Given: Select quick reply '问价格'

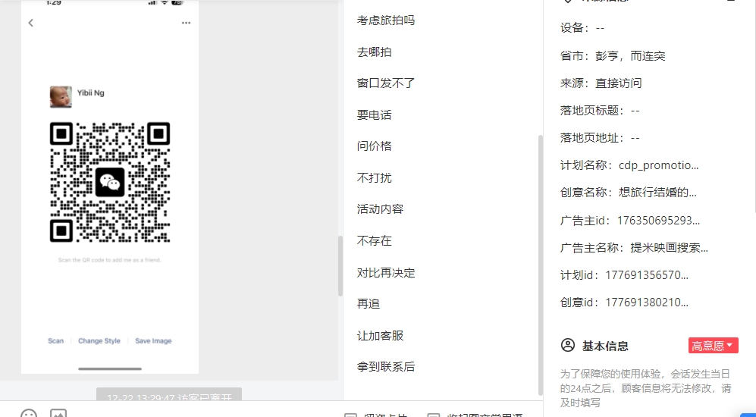Looking at the screenshot, I should pos(374,146).
